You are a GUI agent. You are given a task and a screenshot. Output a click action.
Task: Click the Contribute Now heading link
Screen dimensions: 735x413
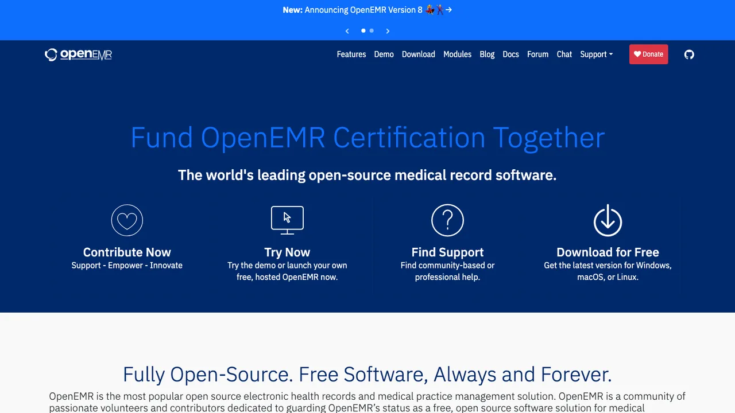[127, 252]
